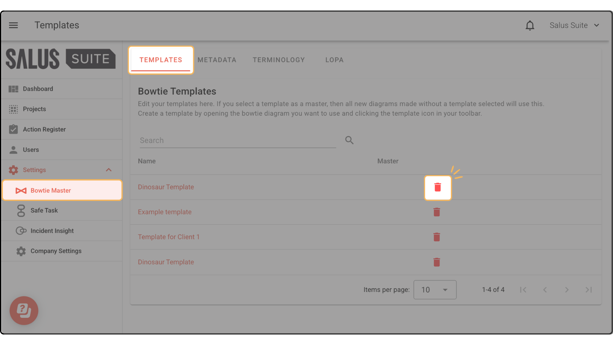
Task: Delete the first Dinosaur Template row
Action: click(437, 188)
